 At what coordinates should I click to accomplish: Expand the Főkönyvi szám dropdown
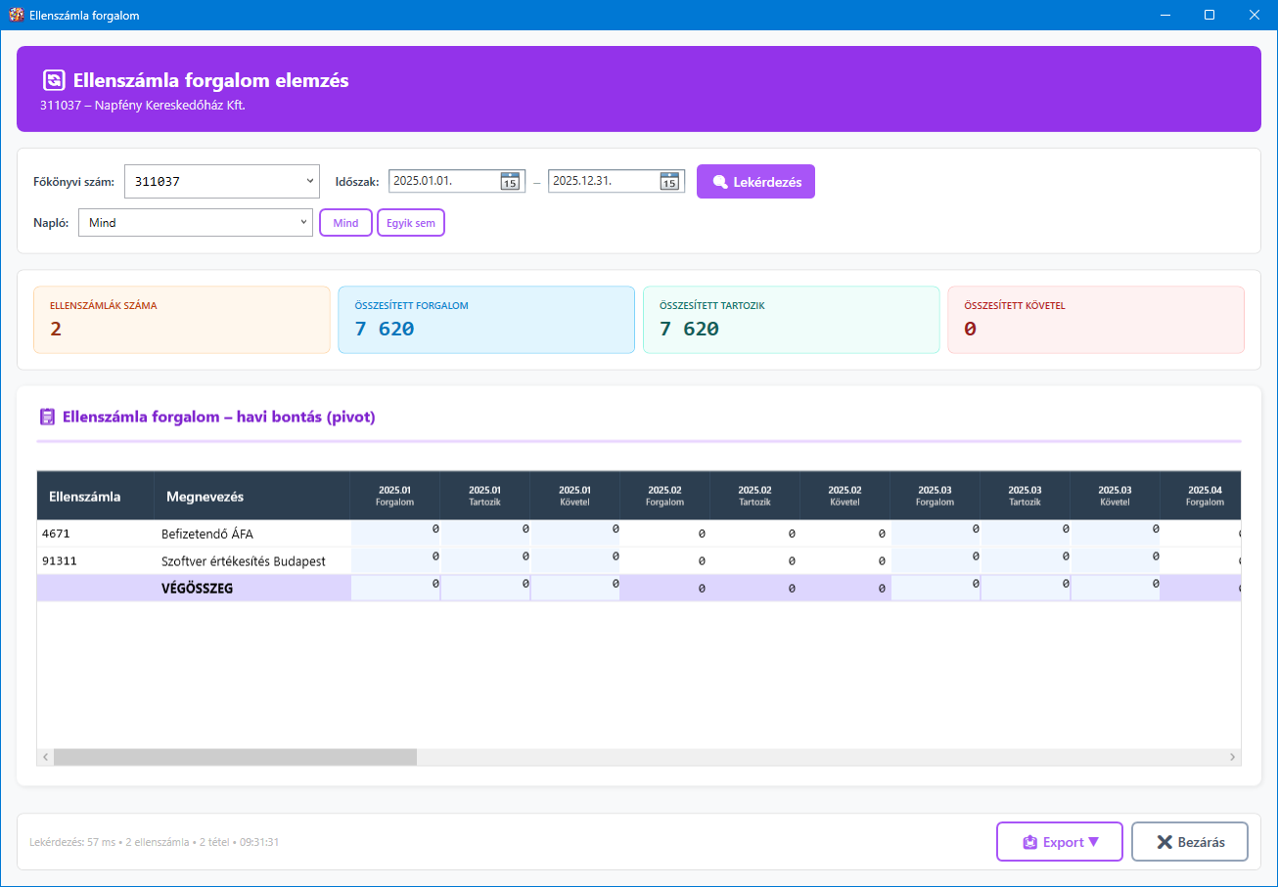pyautogui.click(x=310, y=181)
